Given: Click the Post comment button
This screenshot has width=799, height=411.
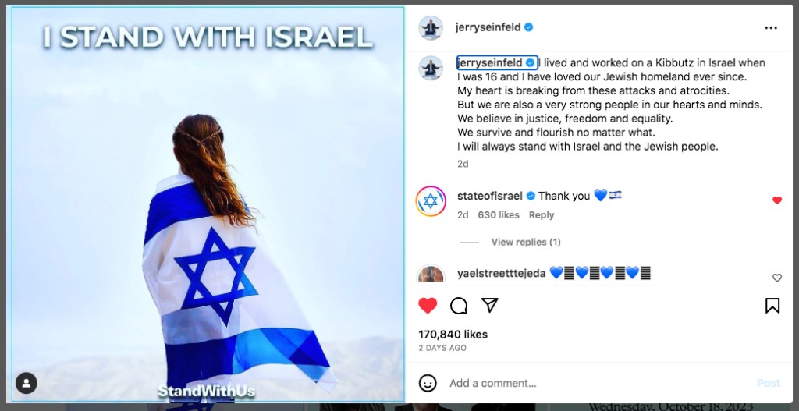Looking at the screenshot, I should tap(769, 383).
